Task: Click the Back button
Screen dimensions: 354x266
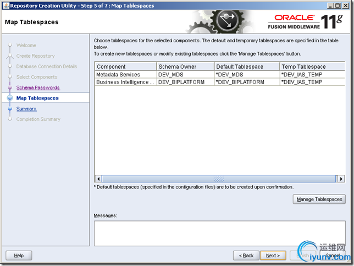Action: coord(246,256)
